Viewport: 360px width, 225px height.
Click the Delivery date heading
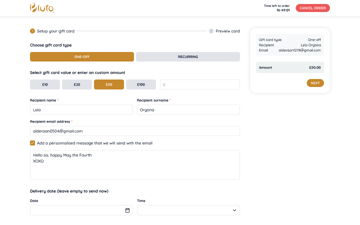[x=69, y=191]
